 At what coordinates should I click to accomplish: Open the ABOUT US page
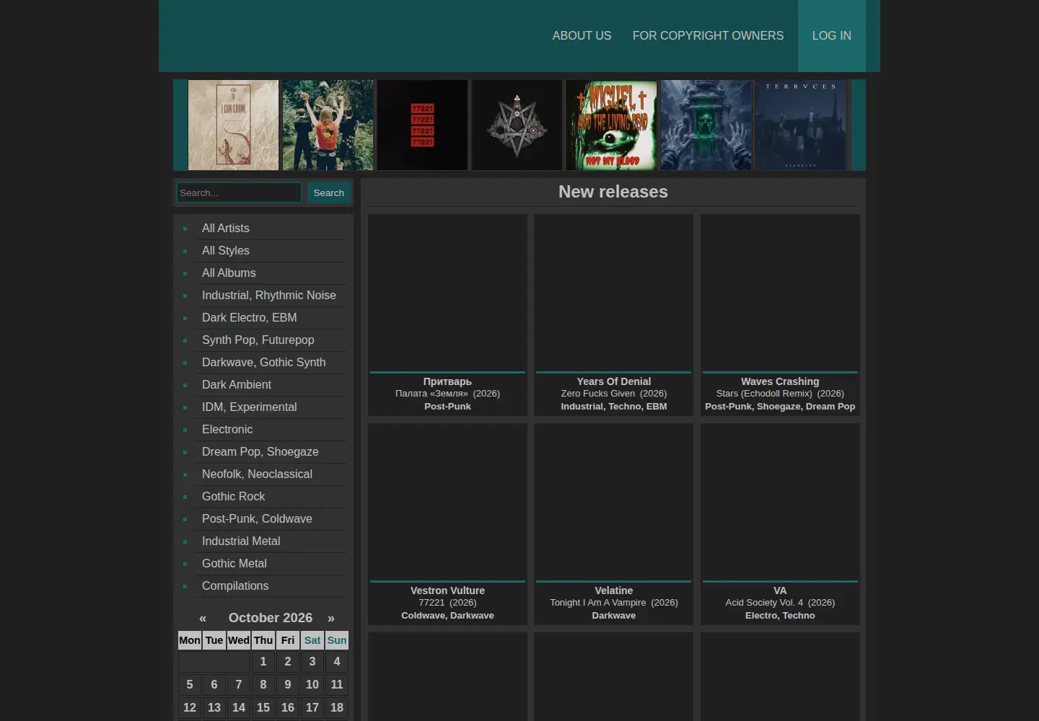coord(582,35)
